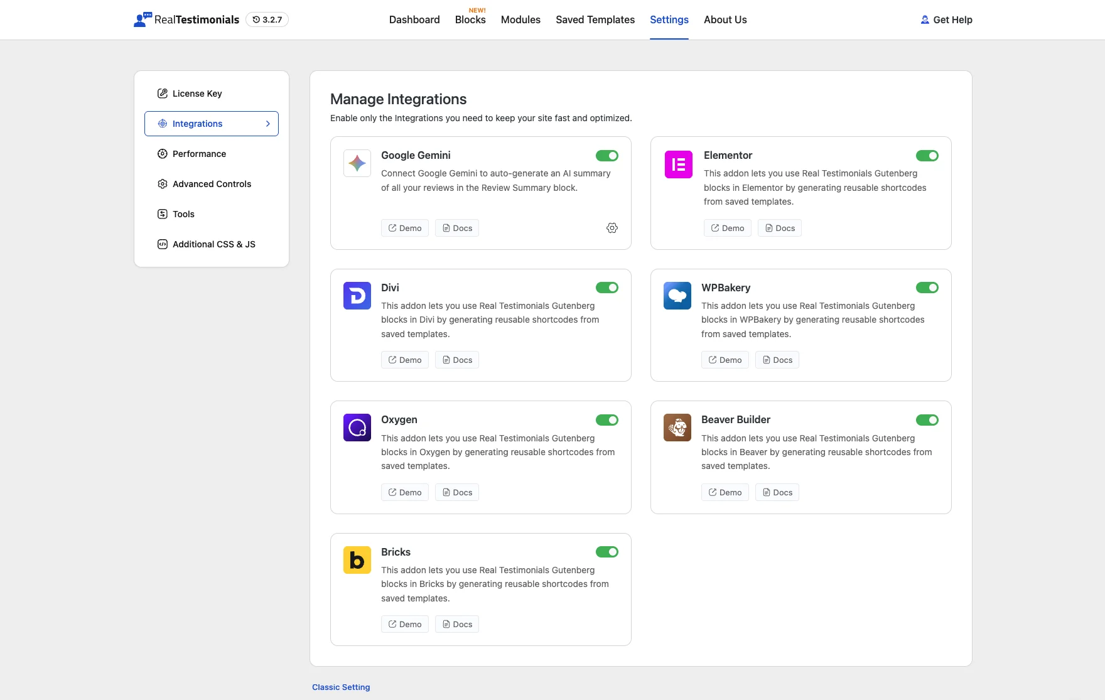Open Additional CSS & JS section
This screenshot has height=700, width=1105.
click(x=212, y=244)
